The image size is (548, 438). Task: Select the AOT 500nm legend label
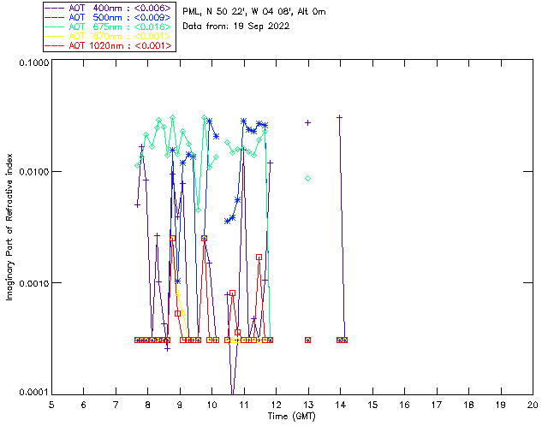pyautogui.click(x=109, y=17)
